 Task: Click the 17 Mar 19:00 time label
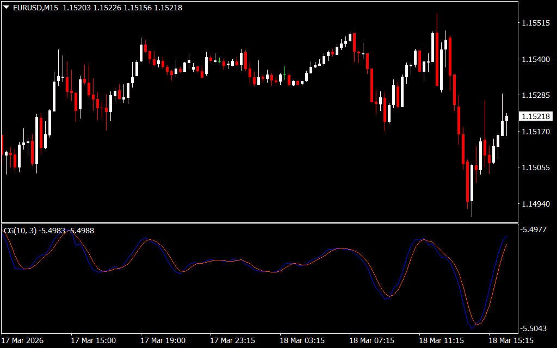coord(163,340)
